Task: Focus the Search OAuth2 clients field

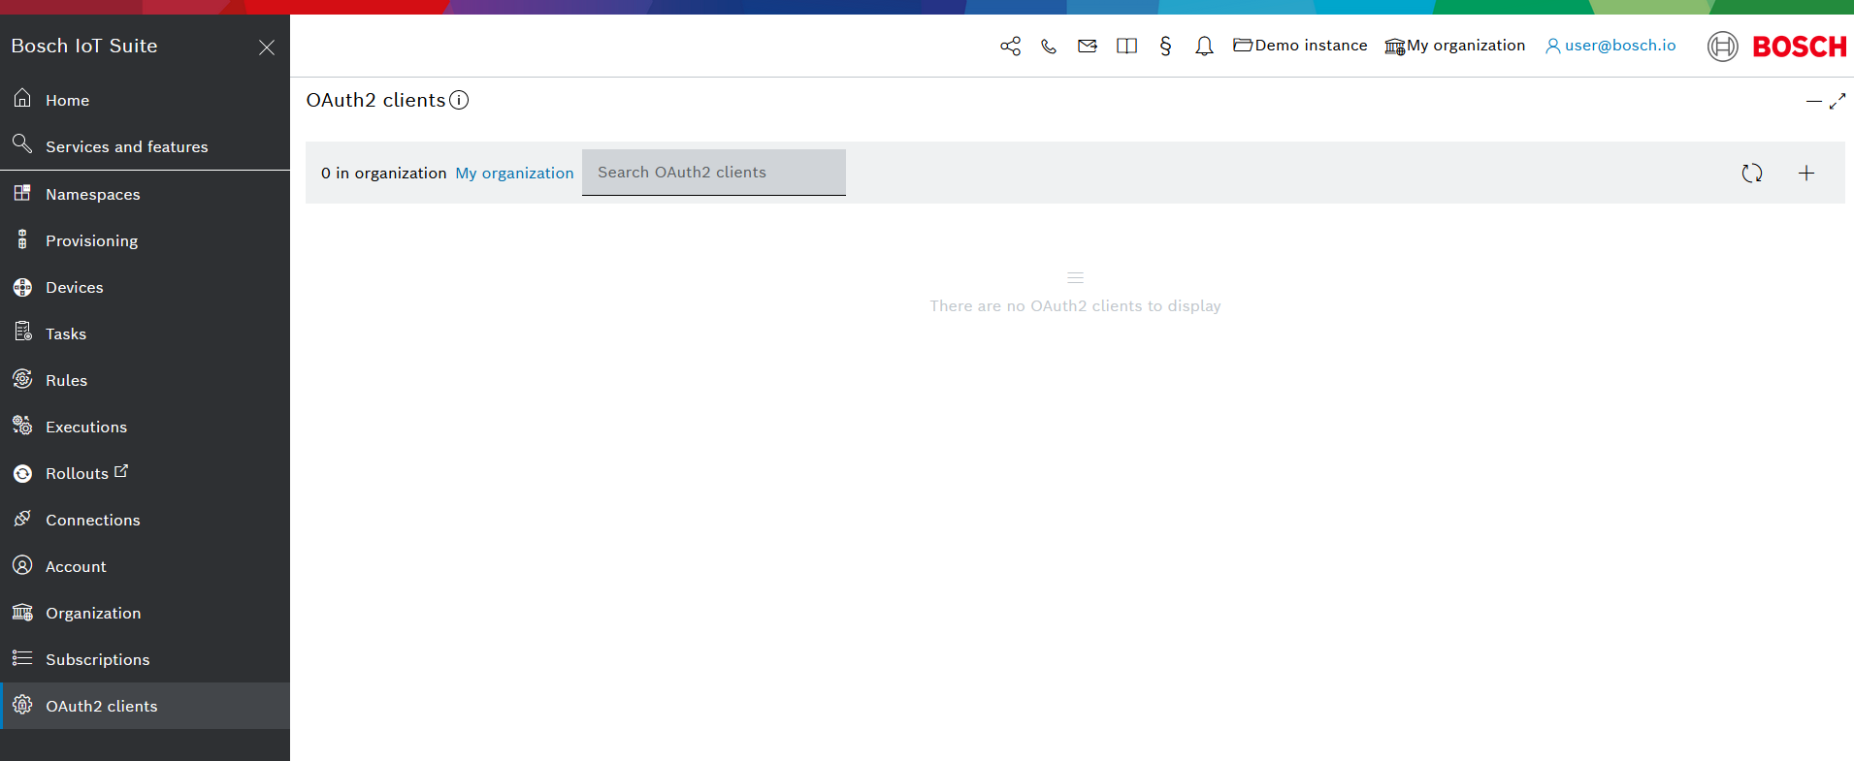Action: point(714,173)
